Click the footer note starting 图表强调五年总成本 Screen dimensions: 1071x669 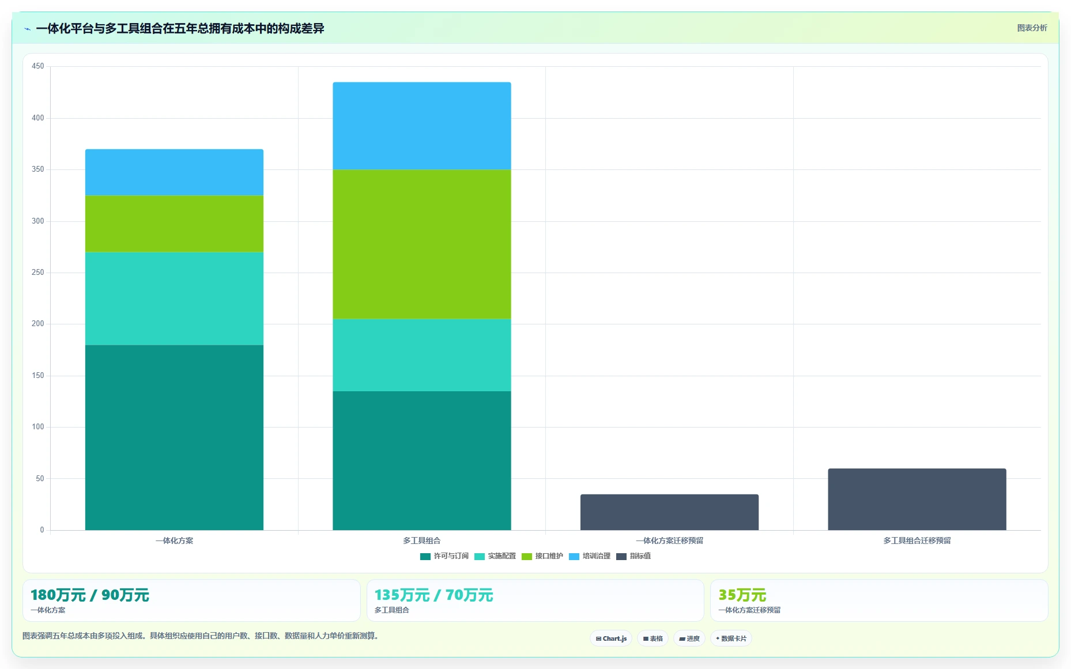pyautogui.click(x=202, y=636)
